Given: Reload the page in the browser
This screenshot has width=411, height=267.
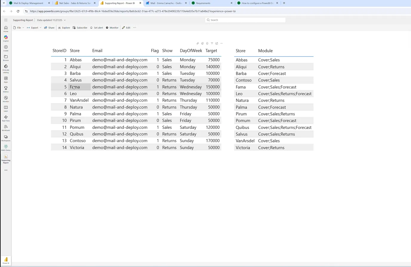Looking at the screenshot, I should coord(18,11).
